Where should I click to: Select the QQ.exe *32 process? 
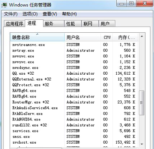pyautogui.click(x=74, y=74)
